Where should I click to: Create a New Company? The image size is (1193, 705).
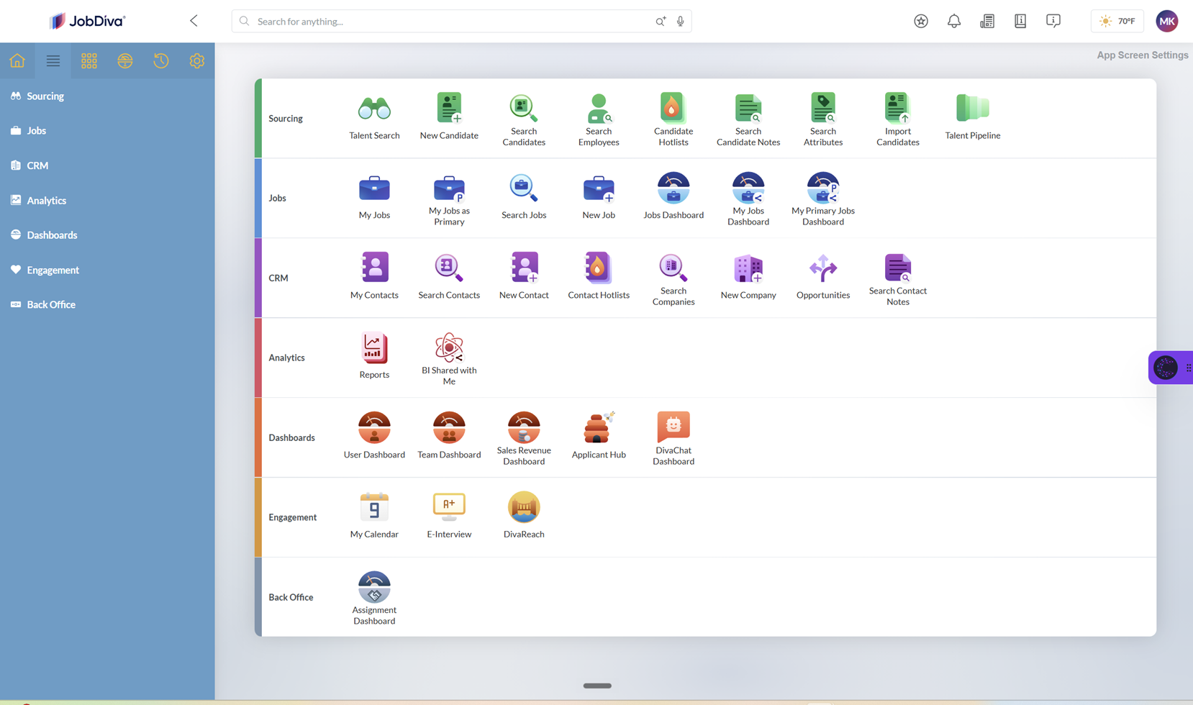[748, 277]
